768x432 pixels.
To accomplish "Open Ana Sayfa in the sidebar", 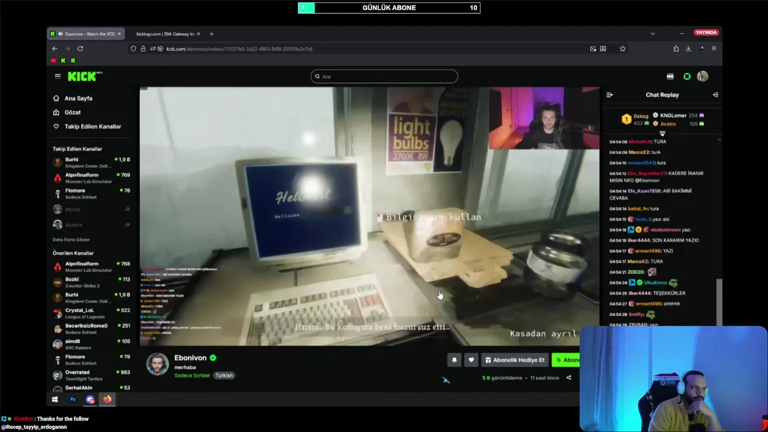I will point(78,98).
